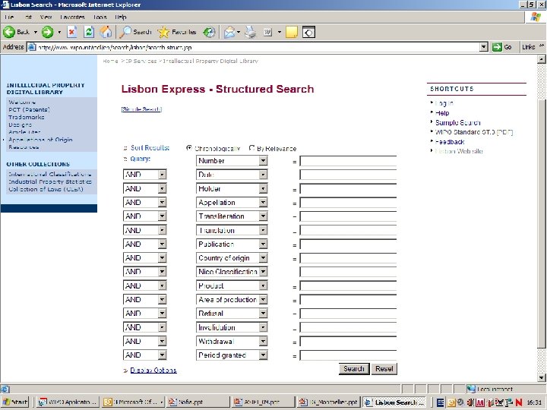Click the scrollbar up arrow

click(x=542, y=59)
